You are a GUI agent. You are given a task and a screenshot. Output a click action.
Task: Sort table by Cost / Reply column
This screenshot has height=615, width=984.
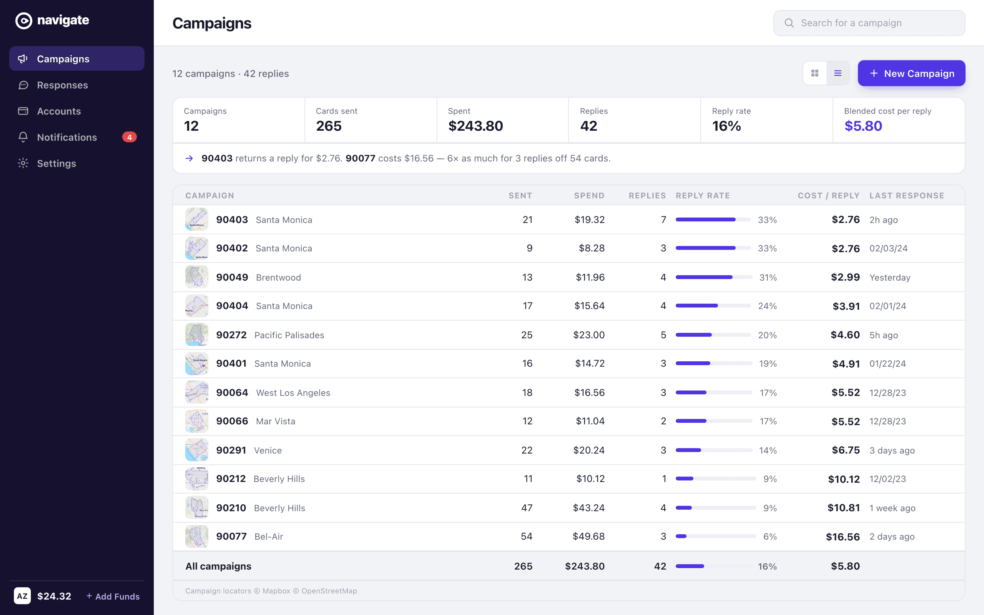click(x=828, y=196)
